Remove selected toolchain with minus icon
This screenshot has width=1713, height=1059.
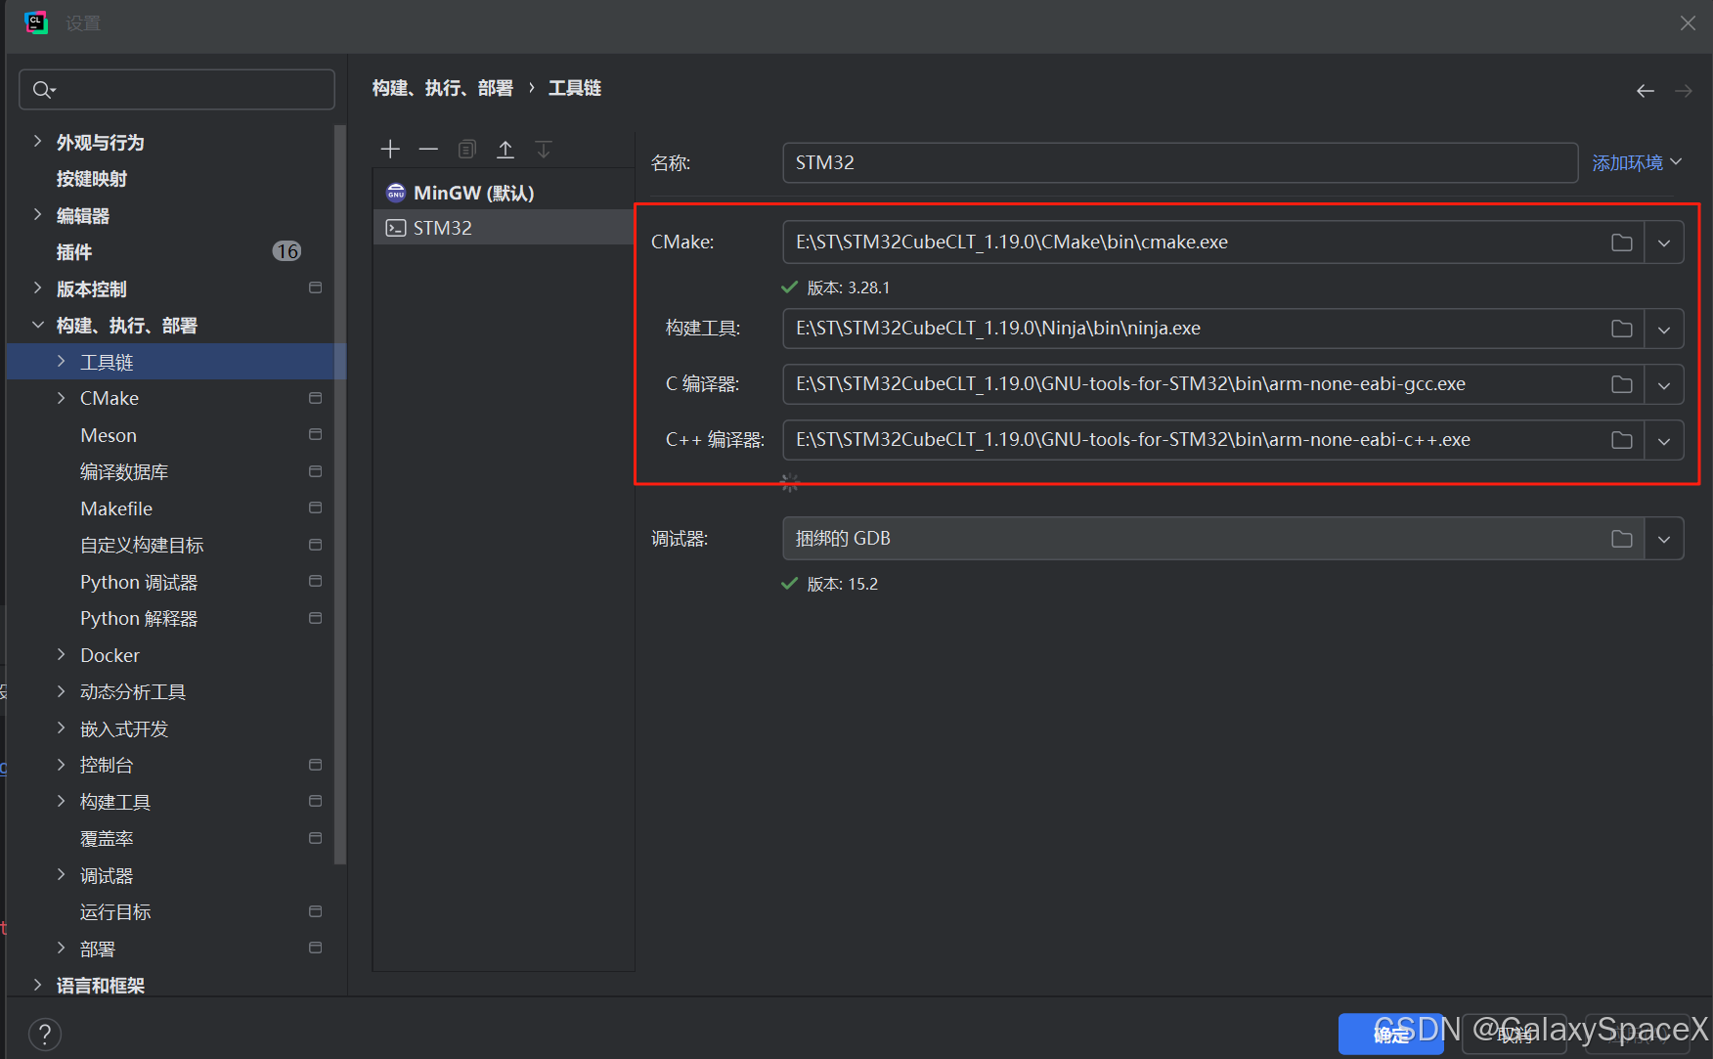pos(428,149)
